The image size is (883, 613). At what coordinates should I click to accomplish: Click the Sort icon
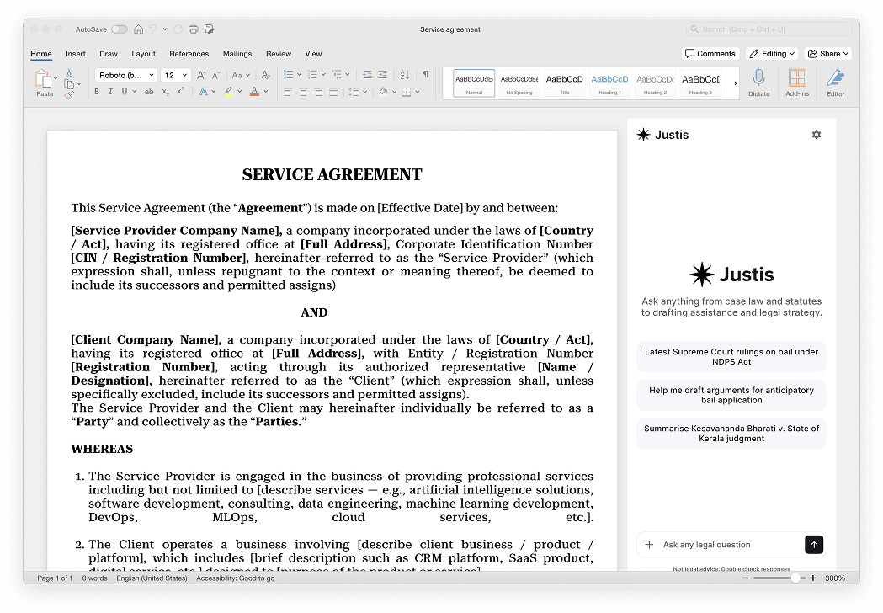click(x=403, y=74)
